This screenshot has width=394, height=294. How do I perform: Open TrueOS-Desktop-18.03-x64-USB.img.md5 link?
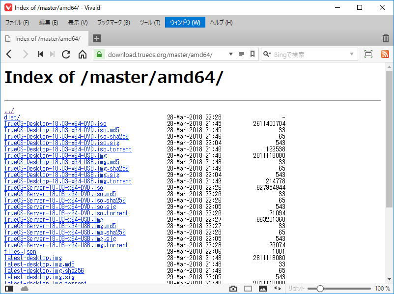coord(61,162)
